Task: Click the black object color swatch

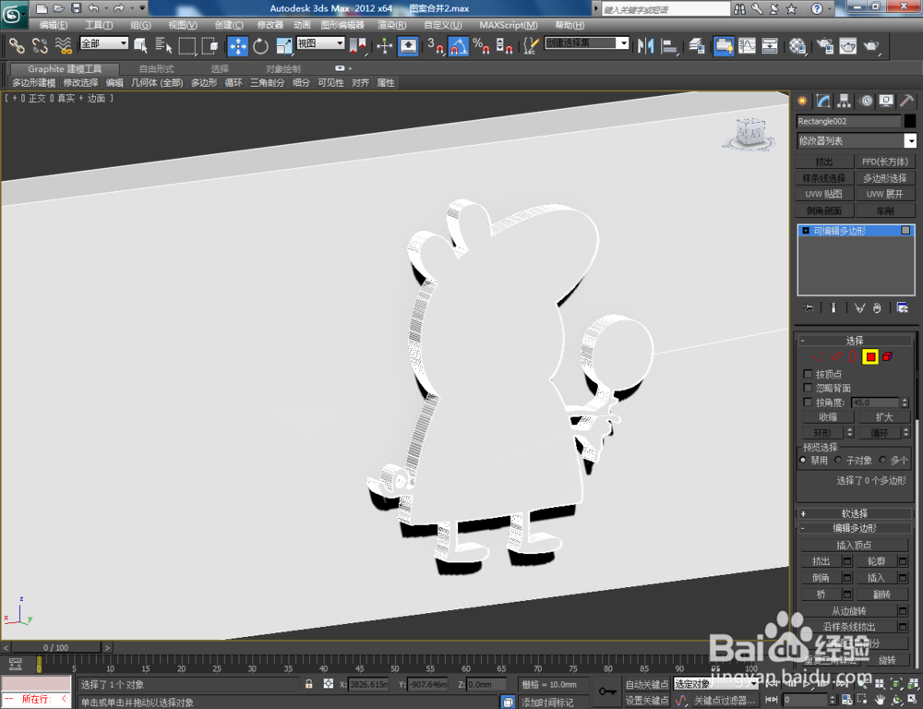Action: [909, 121]
